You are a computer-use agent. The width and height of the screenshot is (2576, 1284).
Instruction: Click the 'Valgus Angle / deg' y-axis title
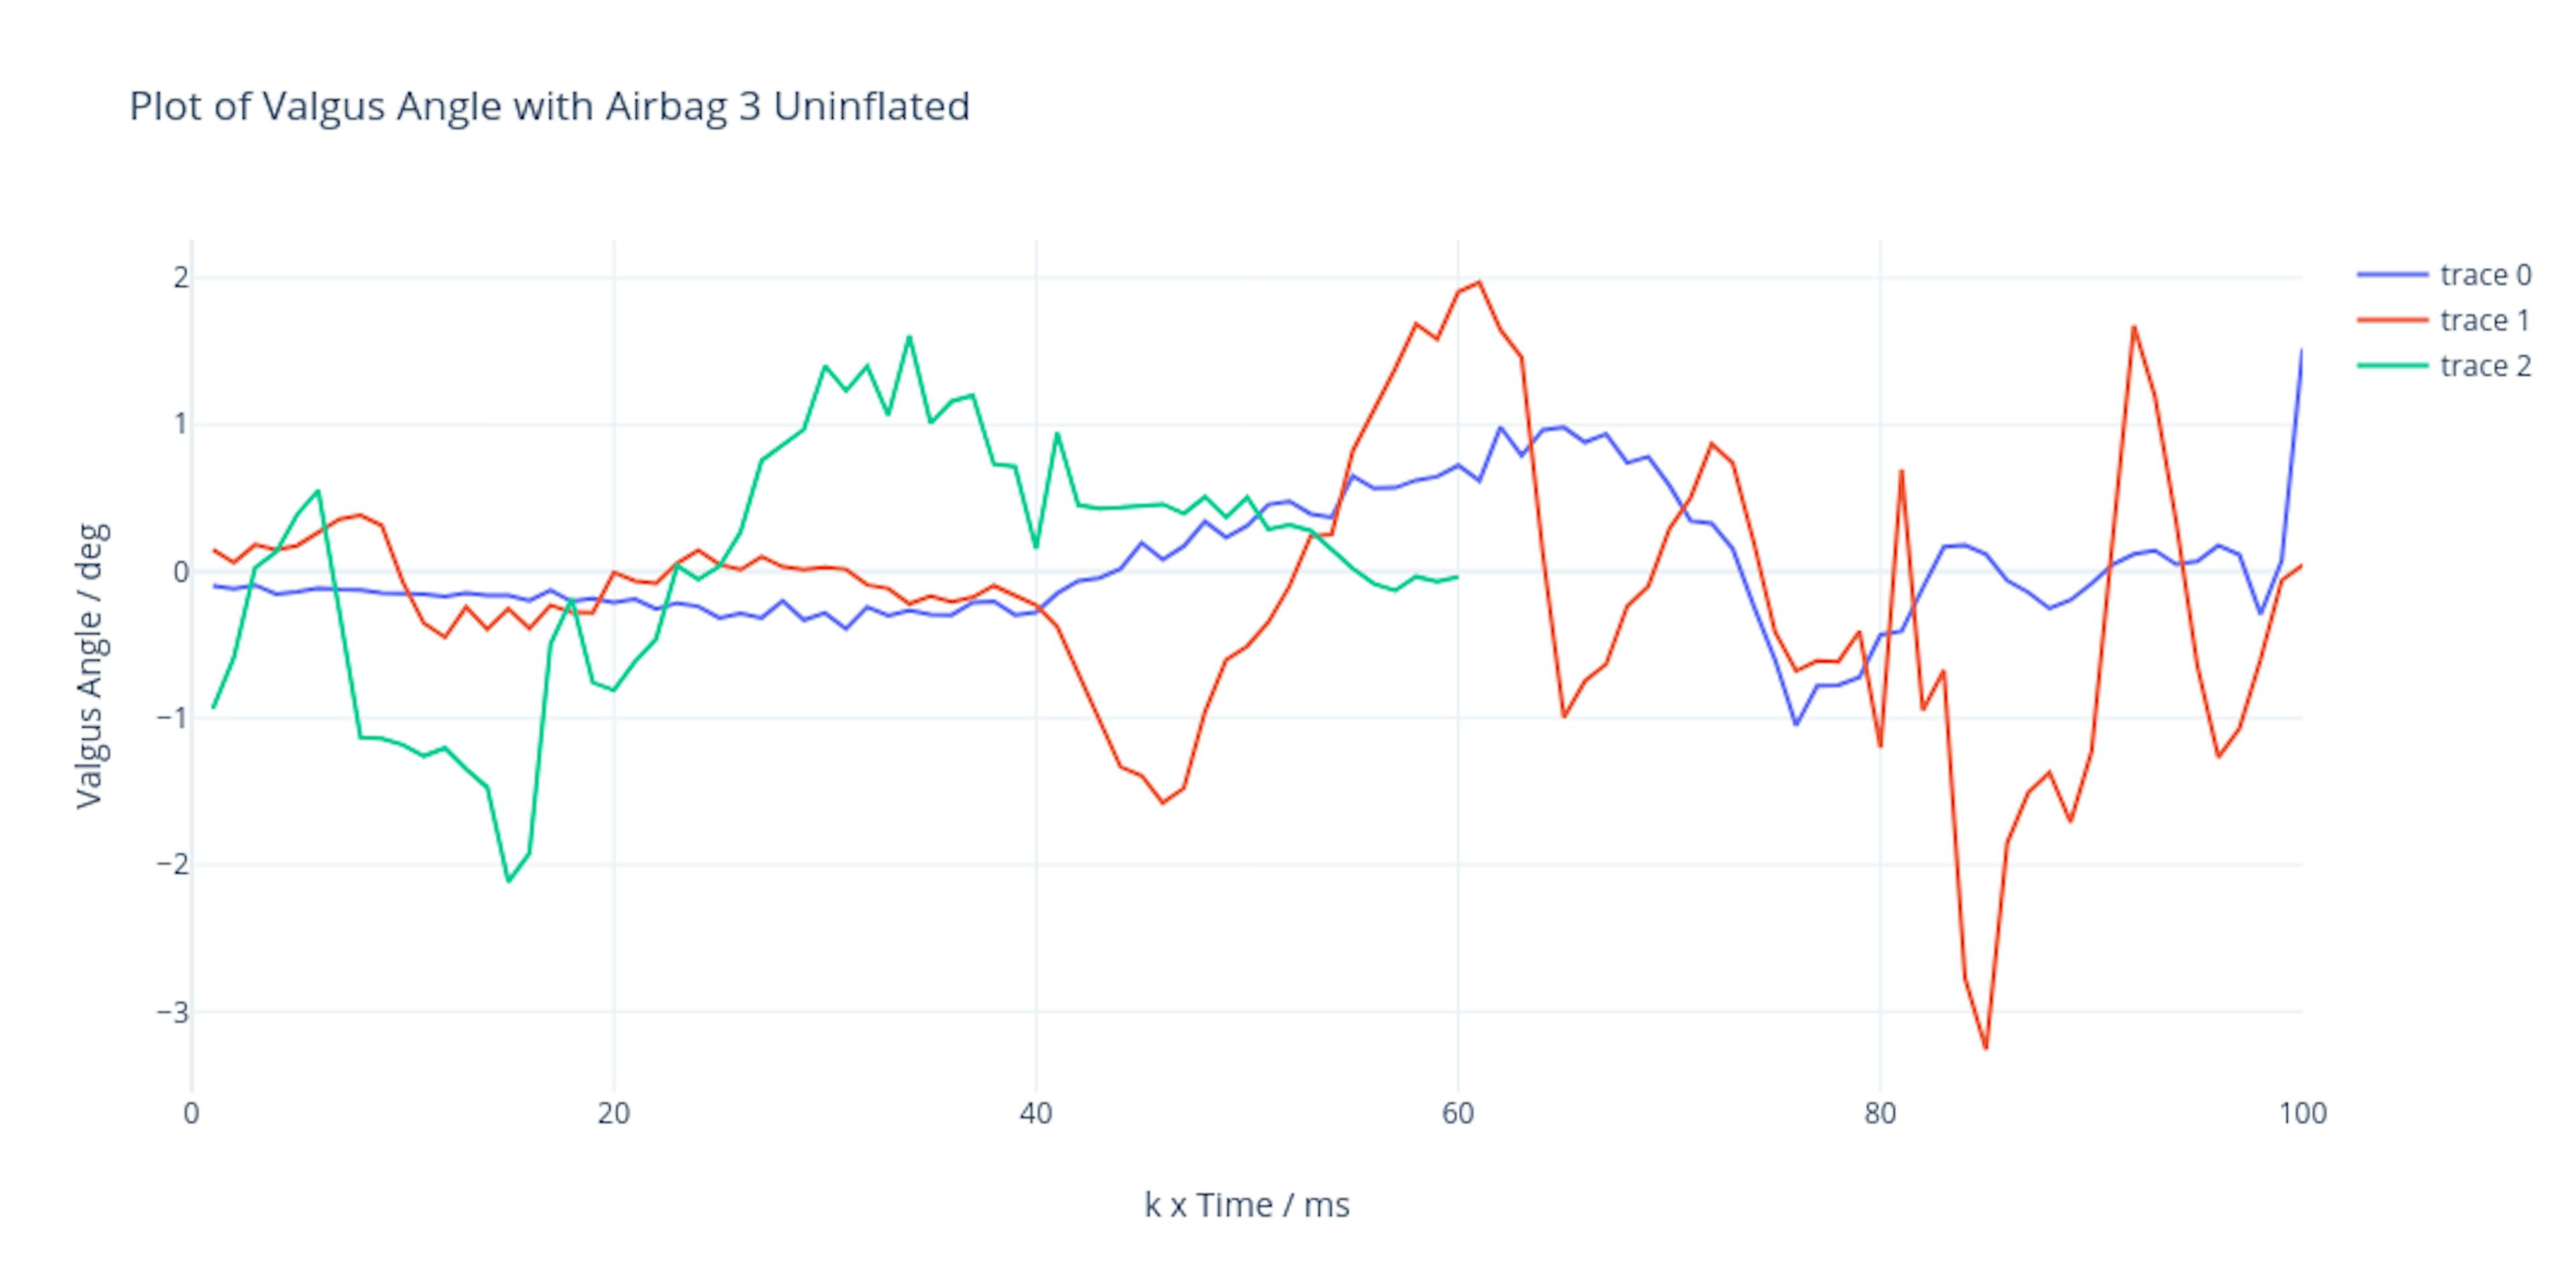(x=90, y=666)
